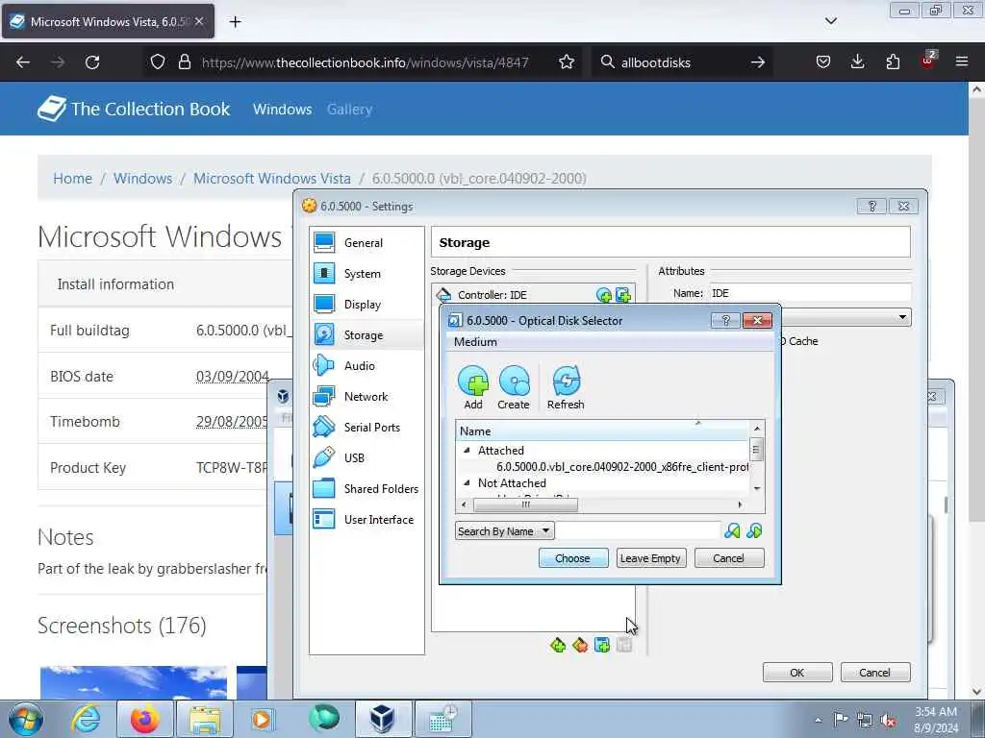985x738 pixels.
Task: Open the Serial Ports settings category
Action: [366, 428]
